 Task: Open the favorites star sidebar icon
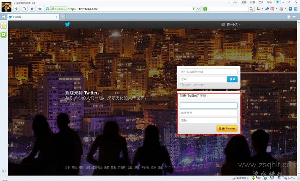[x=3, y=26]
